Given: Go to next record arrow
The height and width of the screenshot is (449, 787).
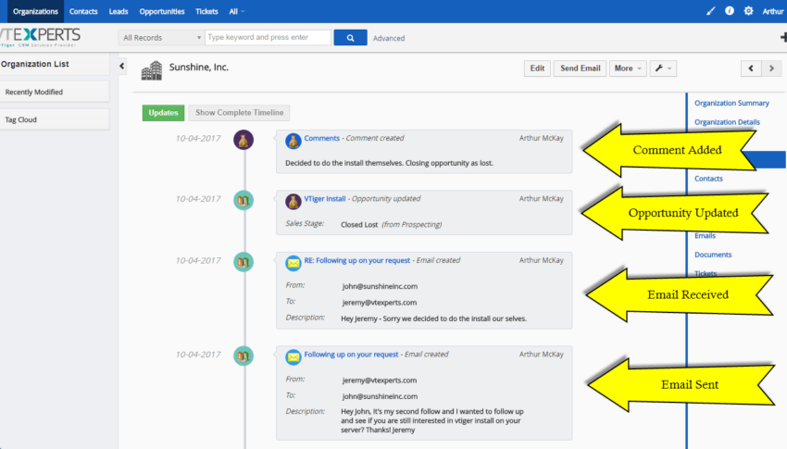Looking at the screenshot, I should point(772,69).
